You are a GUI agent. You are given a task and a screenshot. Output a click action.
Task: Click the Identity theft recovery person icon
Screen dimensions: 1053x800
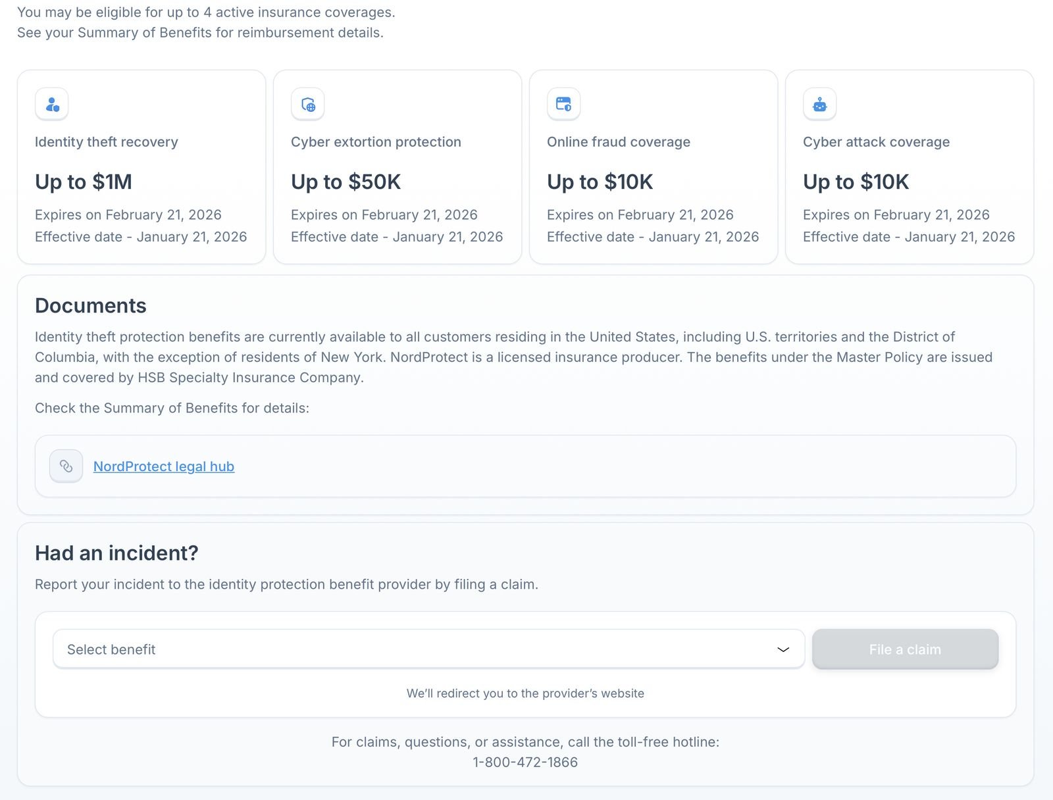click(x=52, y=104)
